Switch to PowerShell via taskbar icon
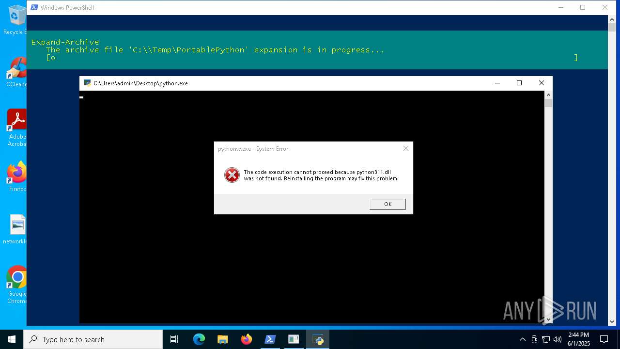 coord(270,339)
